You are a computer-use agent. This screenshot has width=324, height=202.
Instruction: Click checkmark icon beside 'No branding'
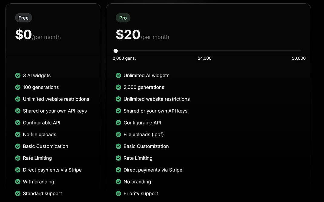(118, 181)
